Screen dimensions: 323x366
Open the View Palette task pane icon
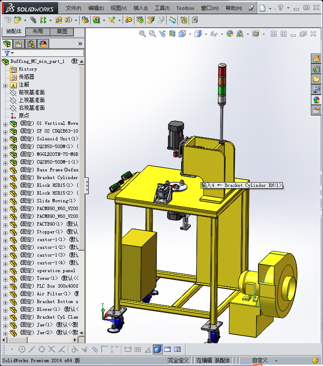316,90
